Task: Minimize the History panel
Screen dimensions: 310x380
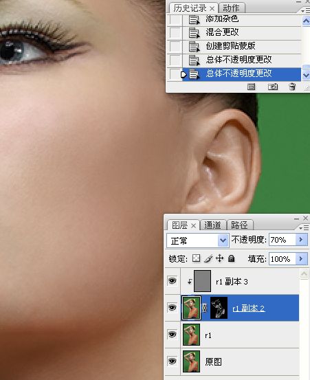Action: [x=298, y=2]
